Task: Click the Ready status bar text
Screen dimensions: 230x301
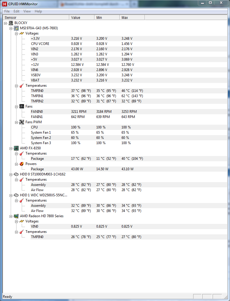Action: (8, 297)
